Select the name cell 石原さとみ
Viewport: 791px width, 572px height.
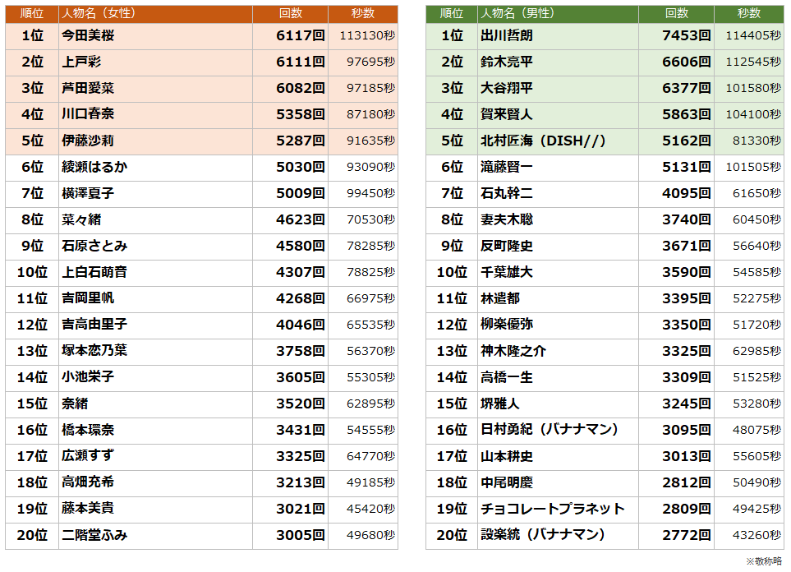(x=94, y=247)
